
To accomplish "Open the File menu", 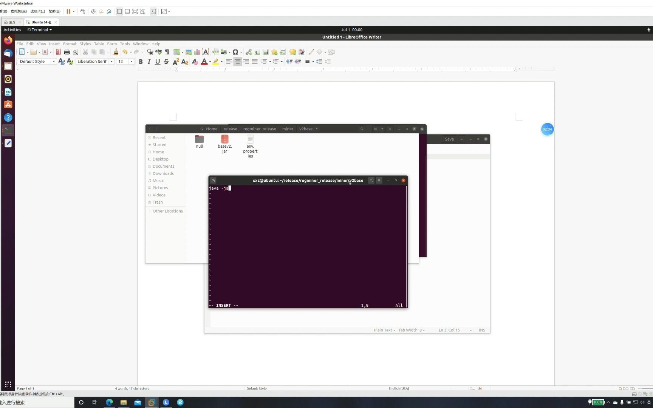I will point(20,44).
